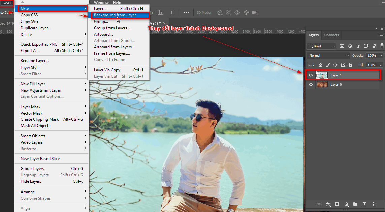Click the Create new group folder icon

(x=355, y=204)
